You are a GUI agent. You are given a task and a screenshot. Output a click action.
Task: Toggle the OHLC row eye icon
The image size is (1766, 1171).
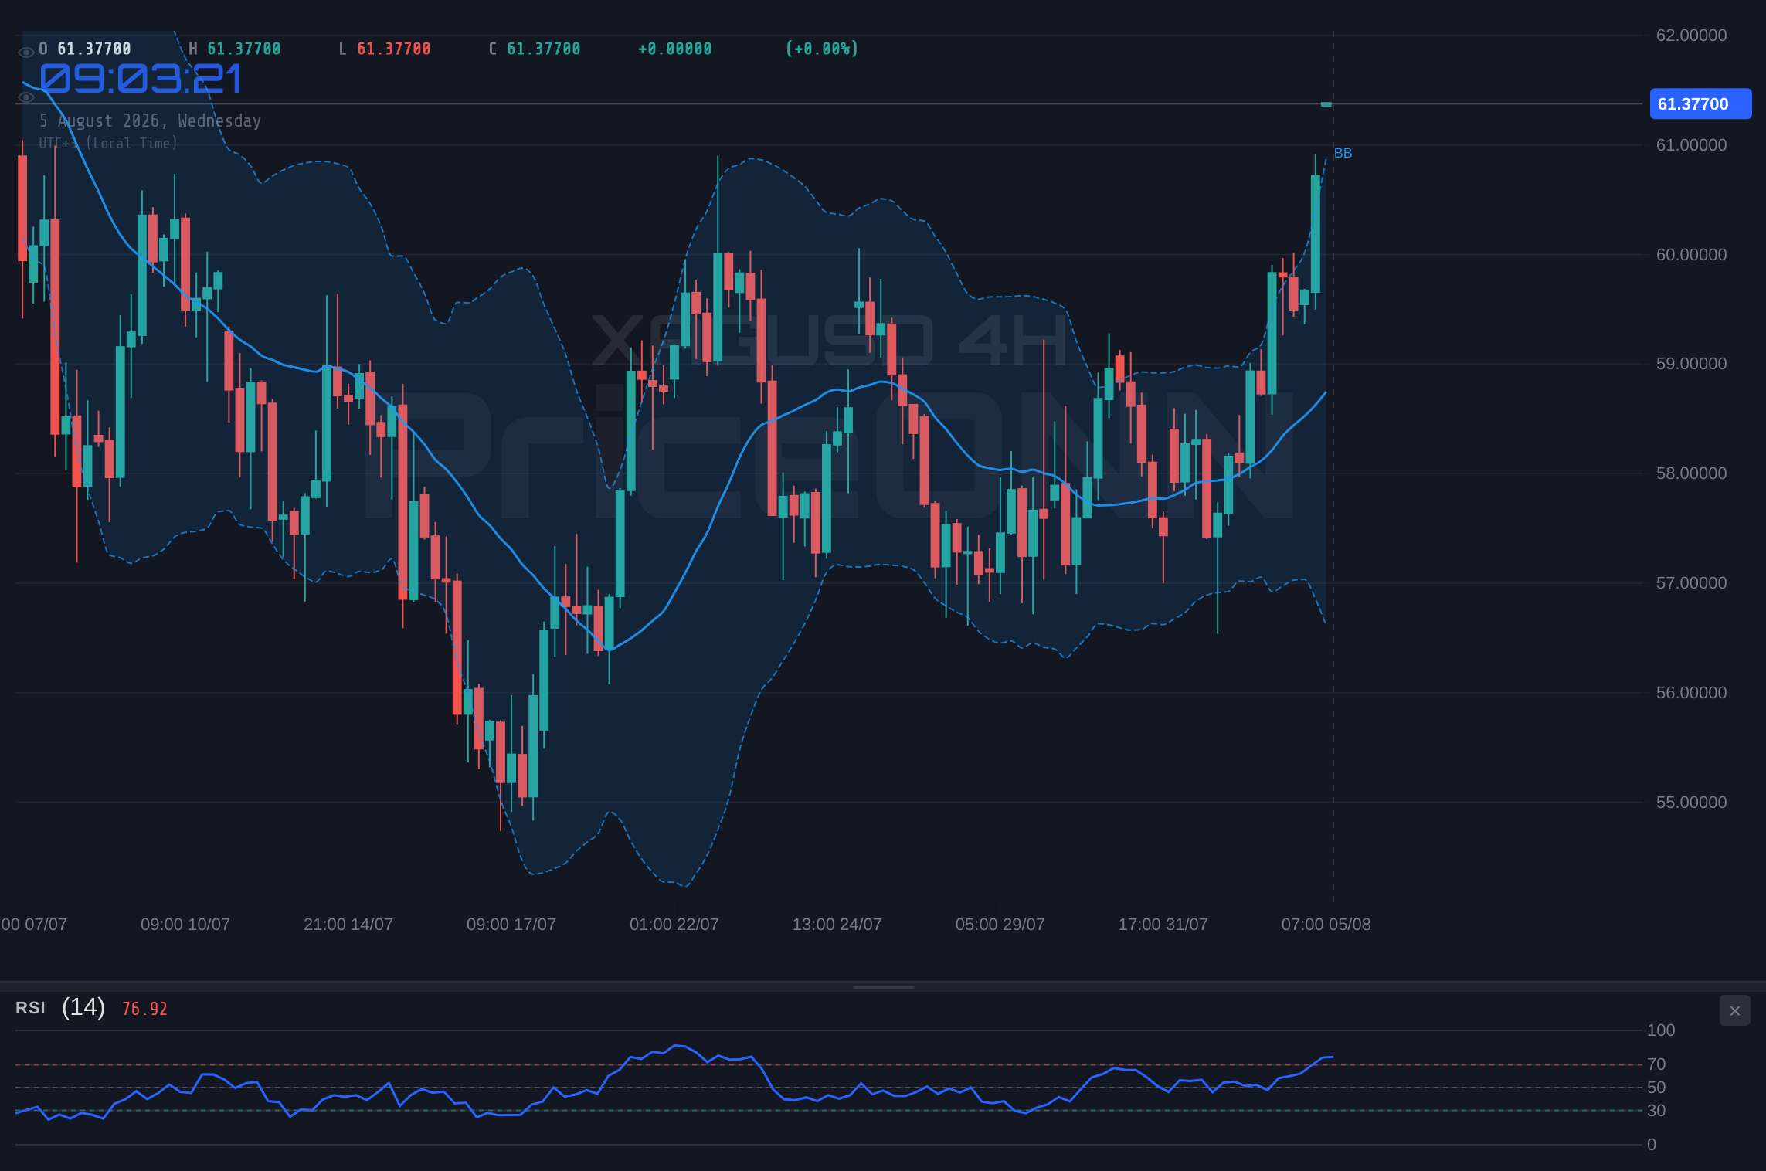(x=25, y=53)
